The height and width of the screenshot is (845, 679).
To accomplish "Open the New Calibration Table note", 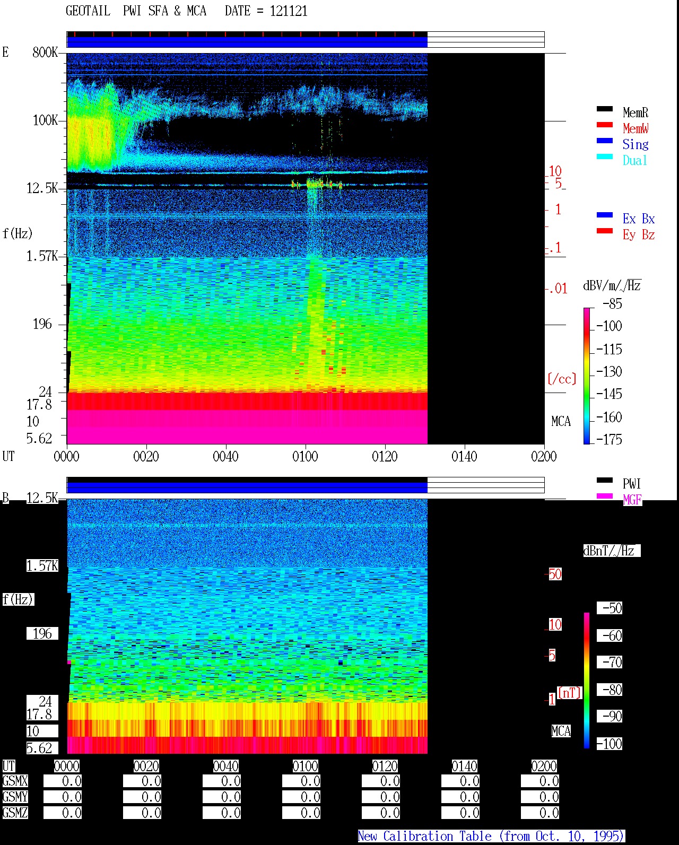I will 491,836.
